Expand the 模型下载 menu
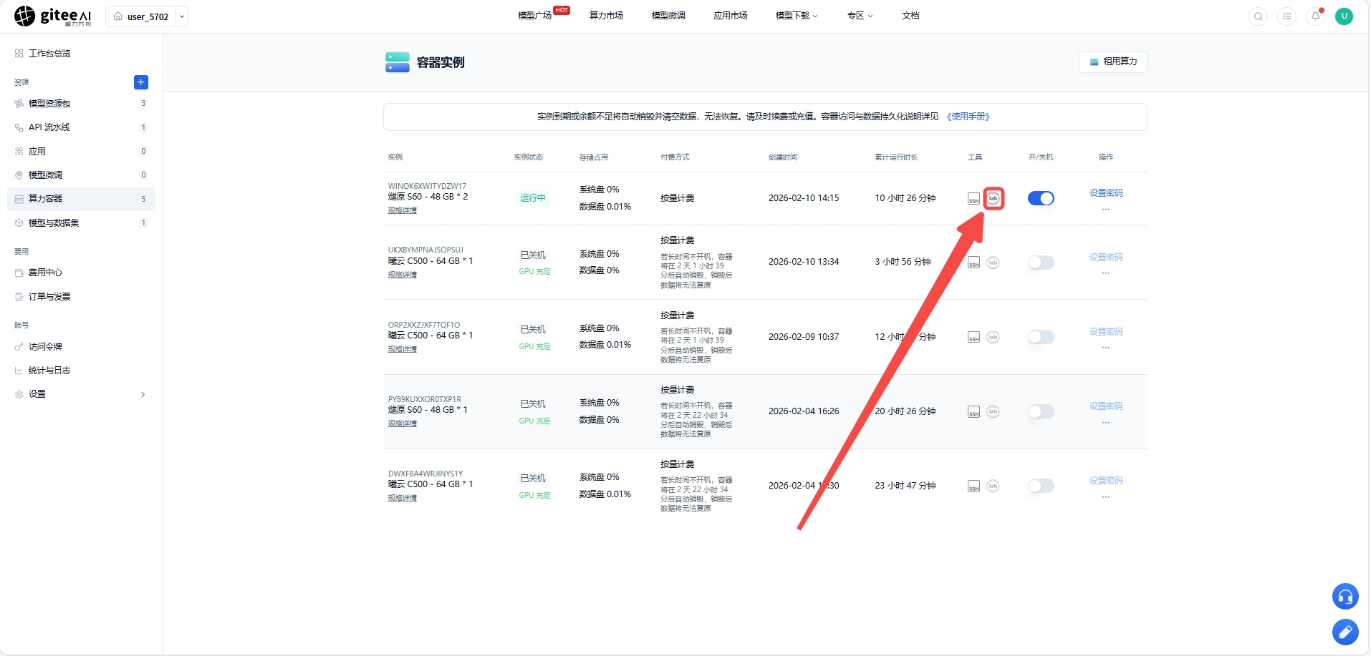Viewport: 1371px width, 656px height. 796,16
